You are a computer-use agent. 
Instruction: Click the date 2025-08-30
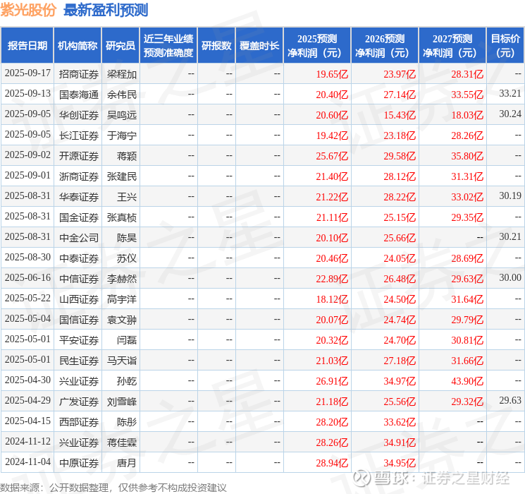pos(27,257)
